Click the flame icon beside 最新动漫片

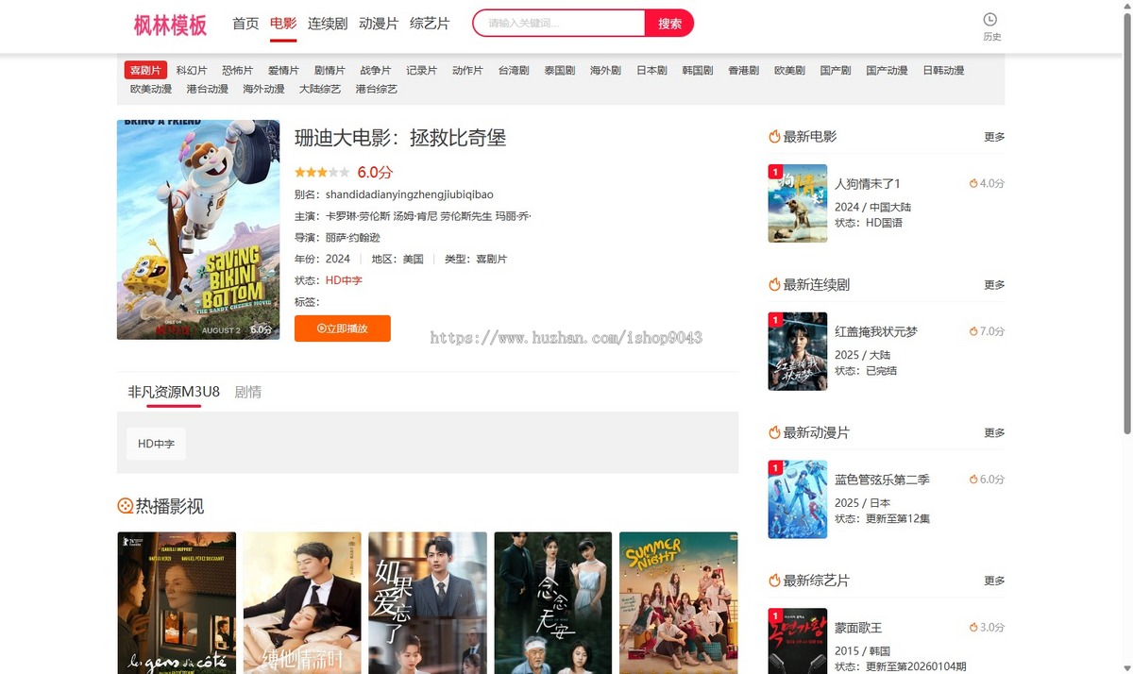pyautogui.click(x=774, y=433)
